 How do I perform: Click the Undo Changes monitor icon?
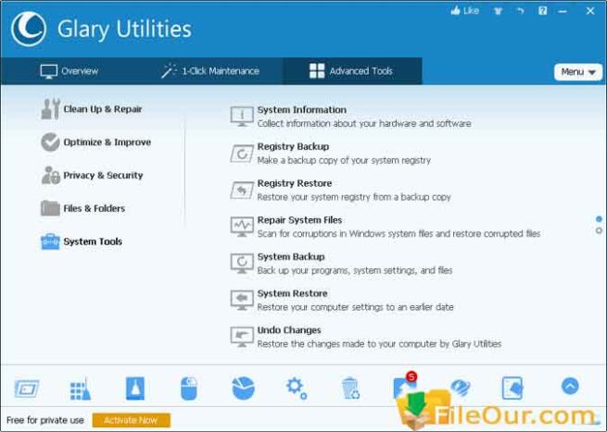pyautogui.click(x=242, y=337)
